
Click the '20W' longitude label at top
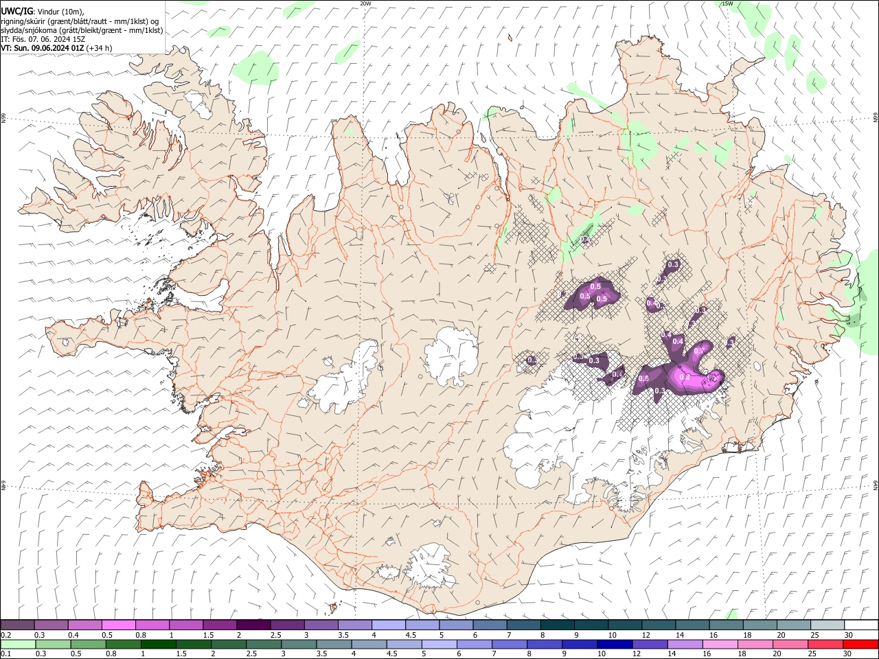(x=365, y=3)
